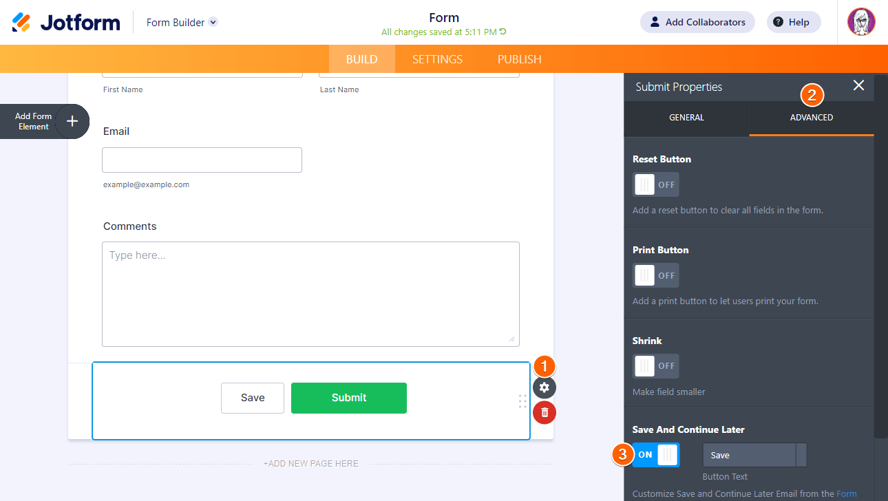888x501 pixels.
Task: Click the Add Form Element plus icon
Action: click(x=72, y=121)
